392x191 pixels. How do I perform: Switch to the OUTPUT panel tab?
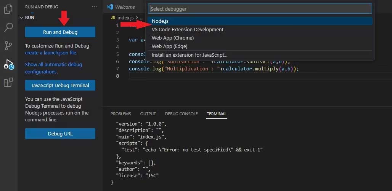point(148,114)
